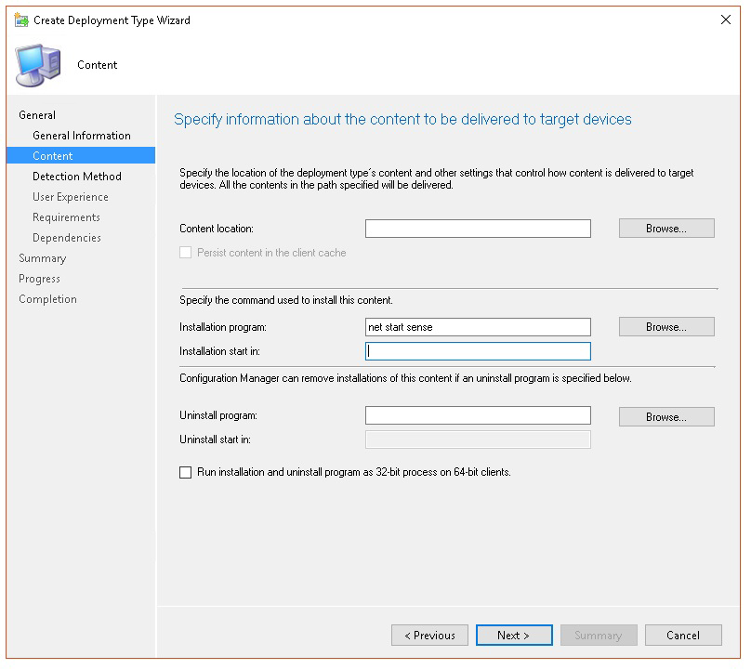
Task: Select General in the wizard steps
Action: 37,115
